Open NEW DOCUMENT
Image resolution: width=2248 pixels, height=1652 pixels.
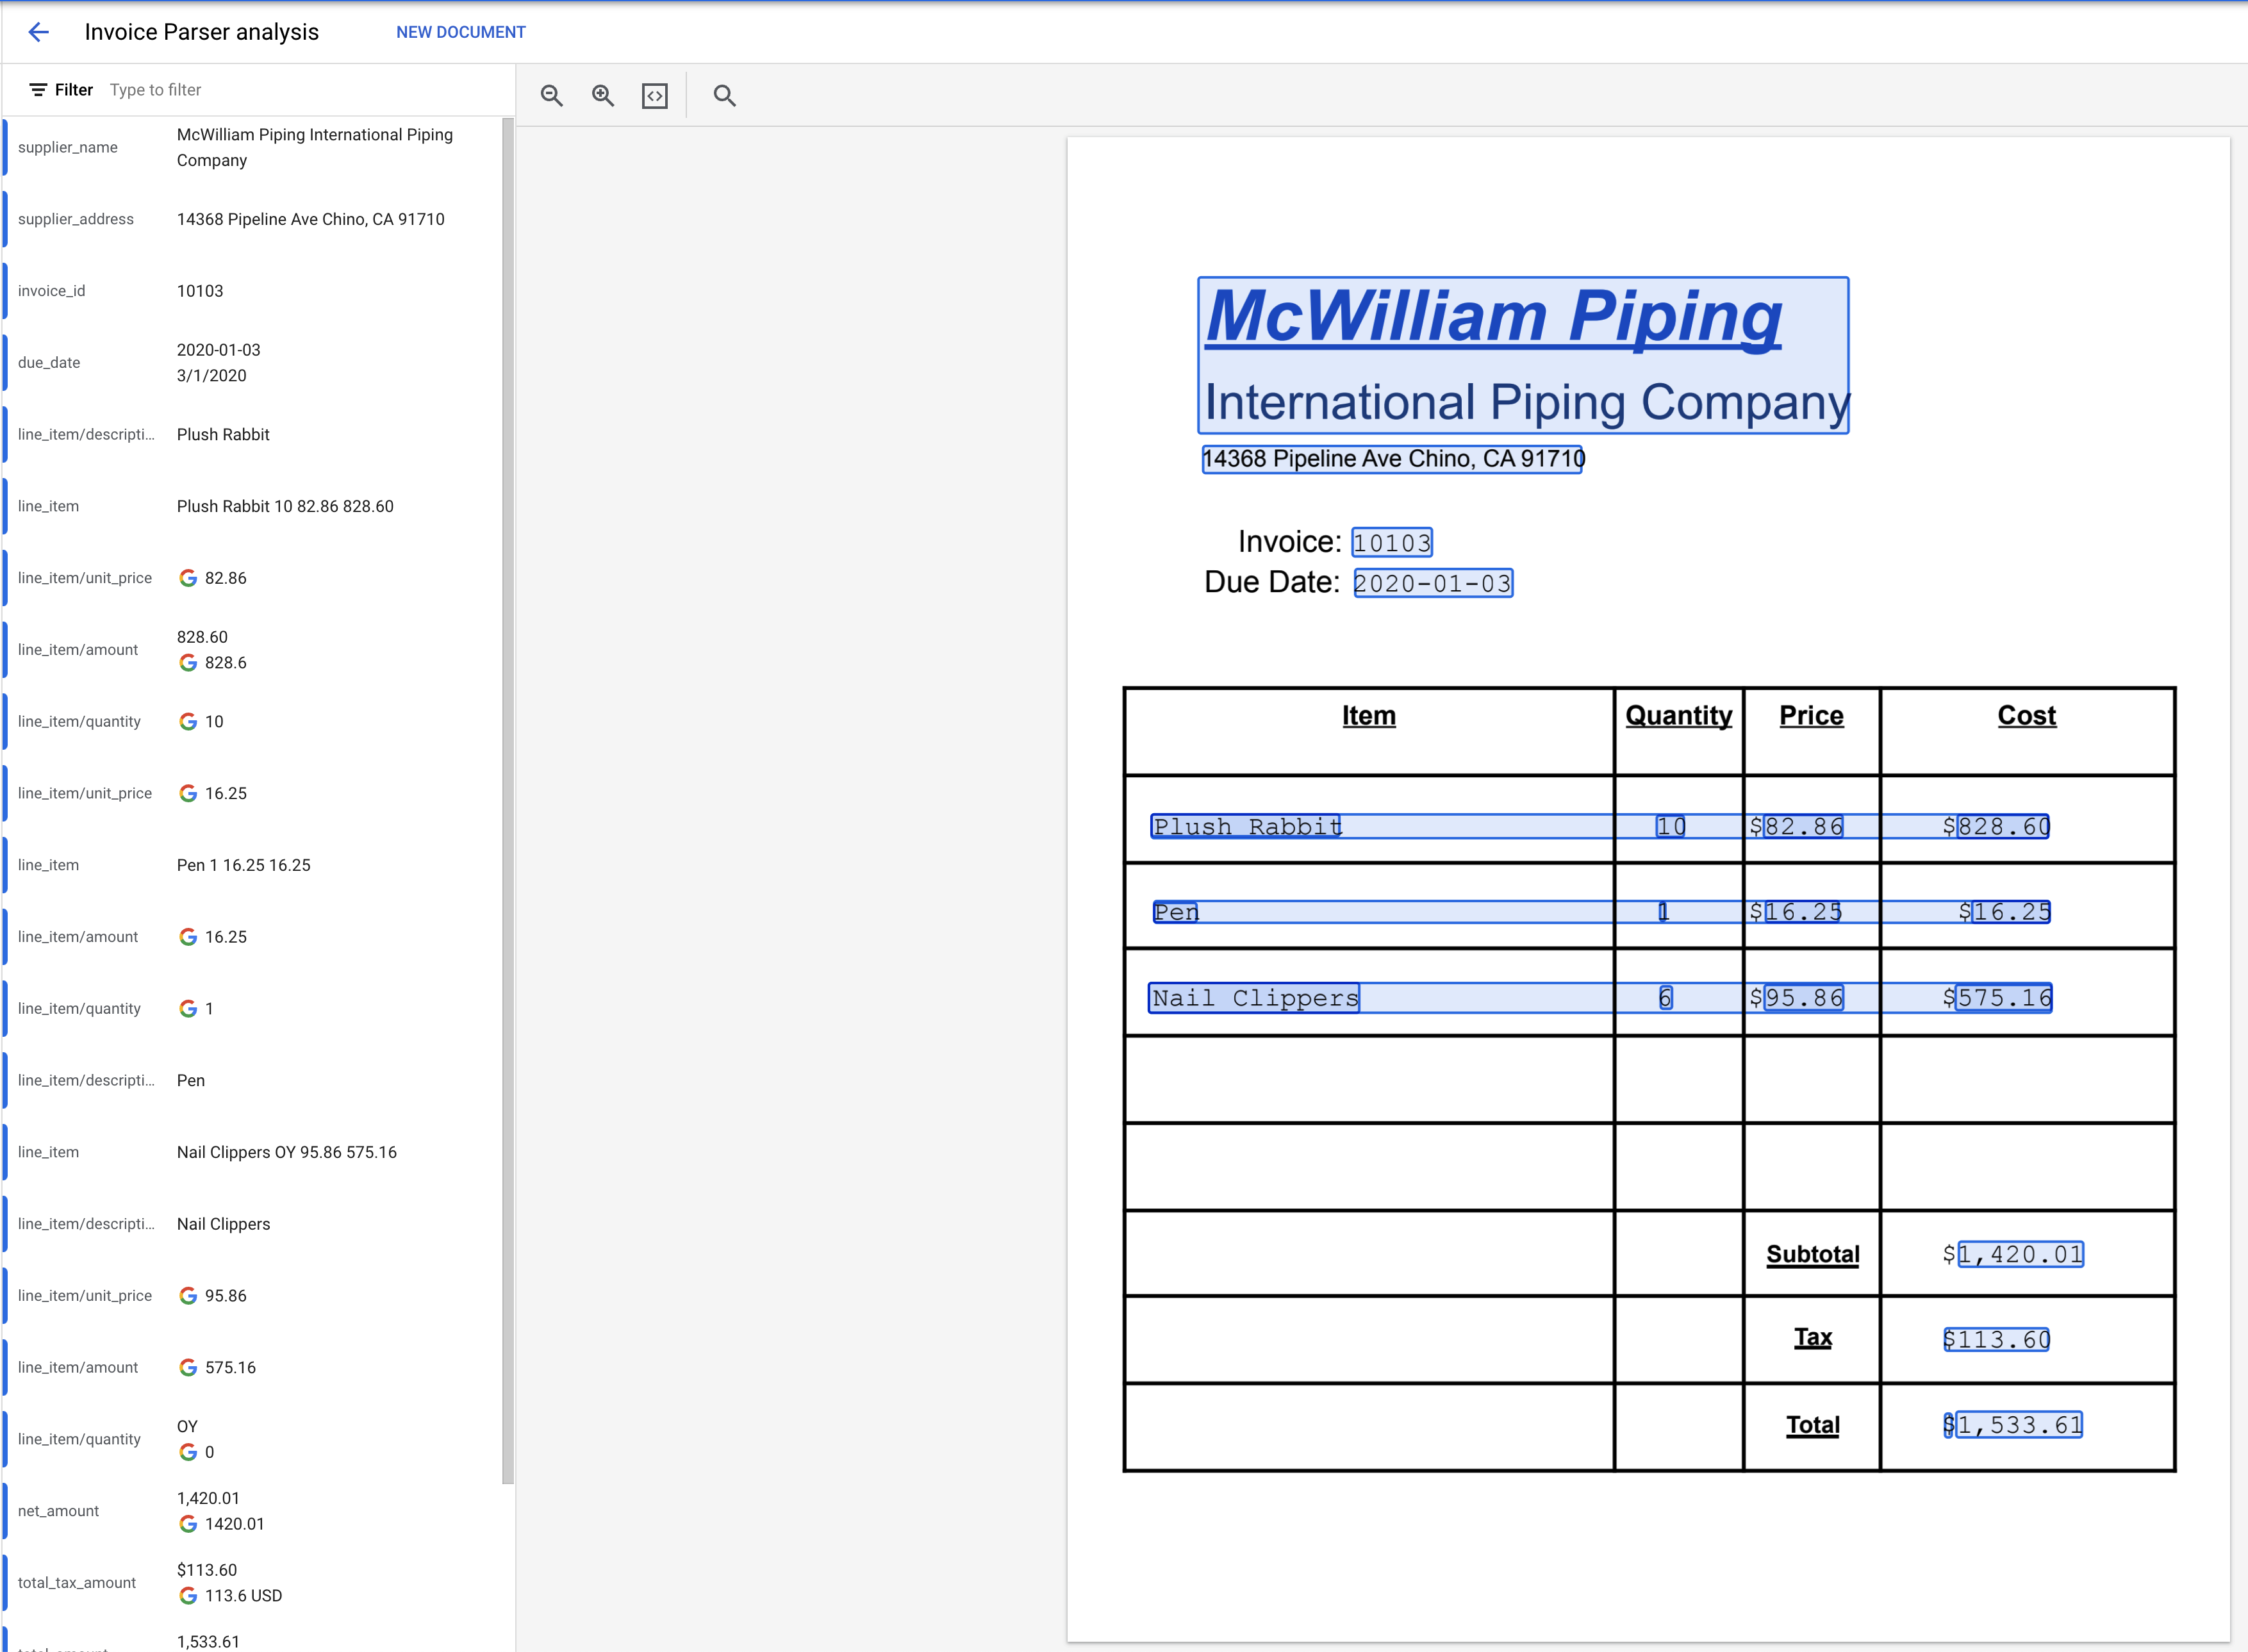coord(461,32)
